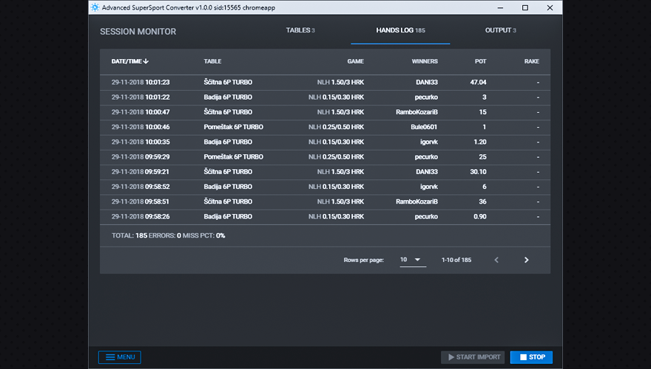Toggle Date/Time sort order arrow
This screenshot has width=651, height=369.
coord(146,61)
